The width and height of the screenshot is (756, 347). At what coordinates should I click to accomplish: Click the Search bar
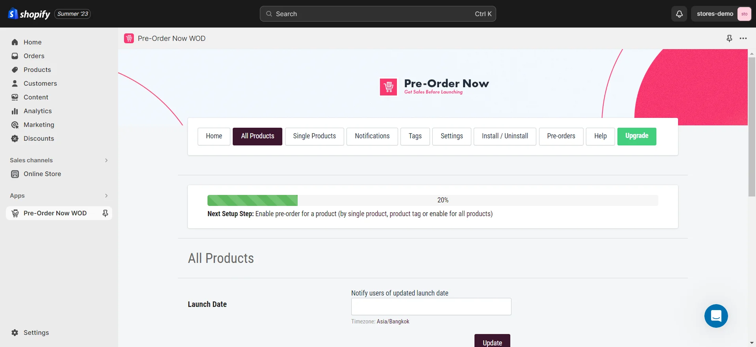(x=378, y=14)
